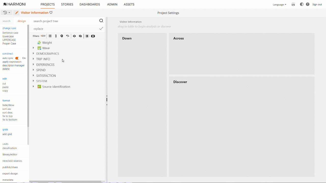Expand the SPEND folder
Viewport: 326px width, 183px height.
[33, 70]
